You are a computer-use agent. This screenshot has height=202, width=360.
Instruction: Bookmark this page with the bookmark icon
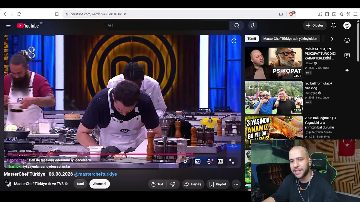57,14
